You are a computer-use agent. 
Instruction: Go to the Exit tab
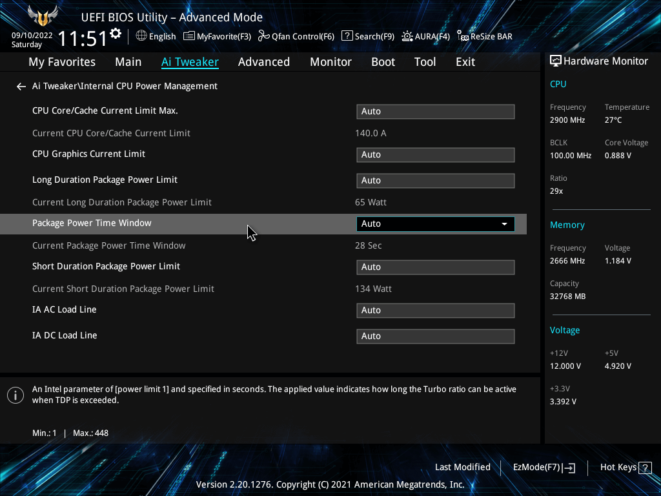point(465,62)
